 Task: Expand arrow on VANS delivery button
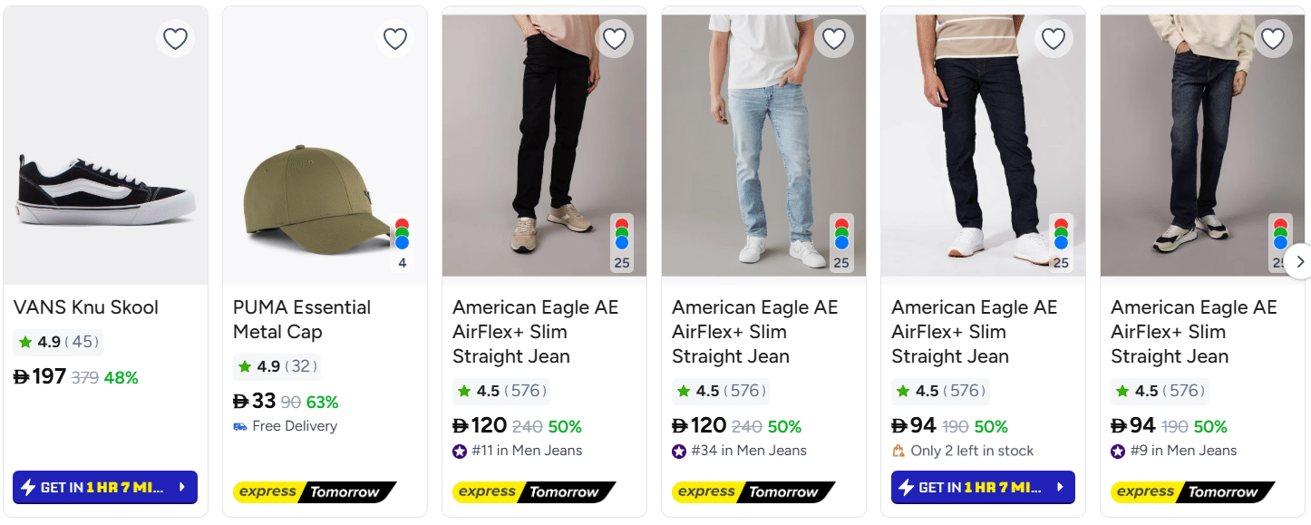[182, 488]
